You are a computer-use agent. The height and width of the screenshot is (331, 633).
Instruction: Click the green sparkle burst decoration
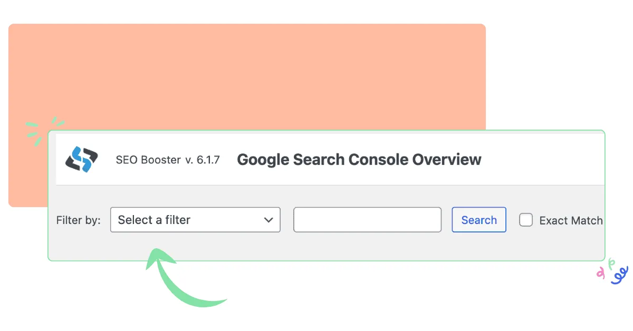[x=42, y=130]
